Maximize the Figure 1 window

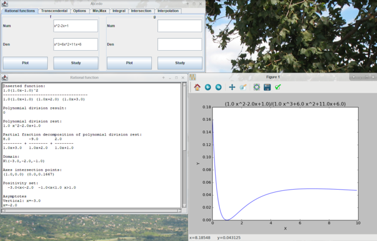point(366,77)
